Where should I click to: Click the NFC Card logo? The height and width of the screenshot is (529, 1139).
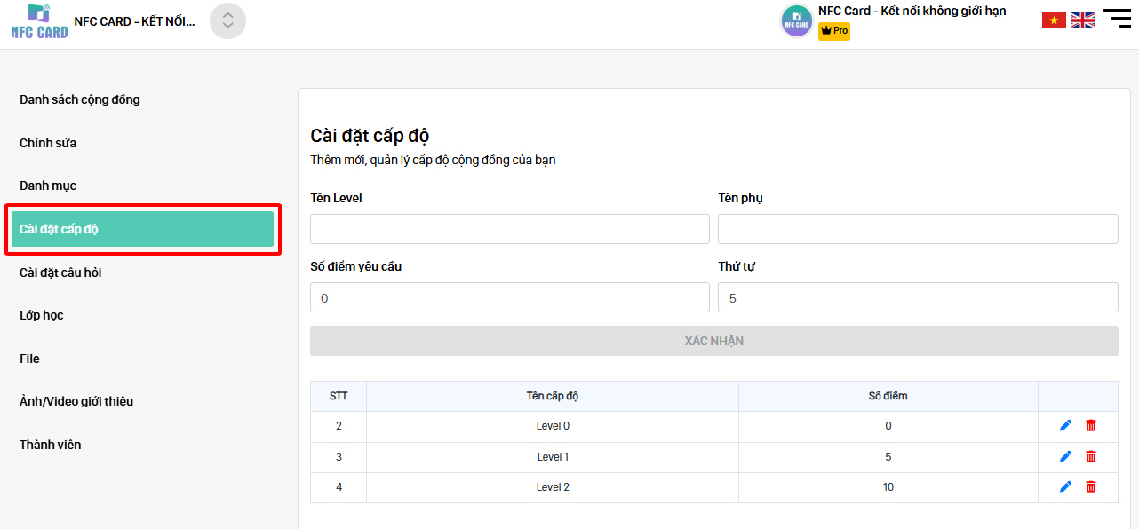pos(39,21)
